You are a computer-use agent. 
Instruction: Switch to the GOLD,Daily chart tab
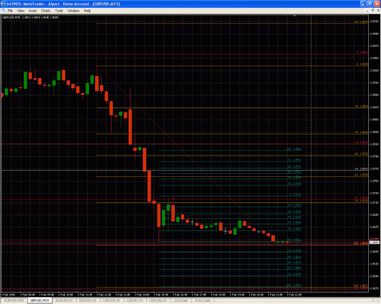[203, 300]
